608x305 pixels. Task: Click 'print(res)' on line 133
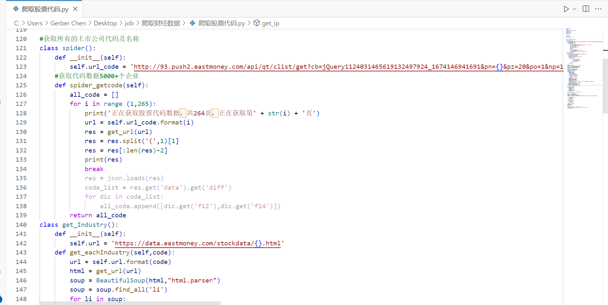tap(103, 160)
